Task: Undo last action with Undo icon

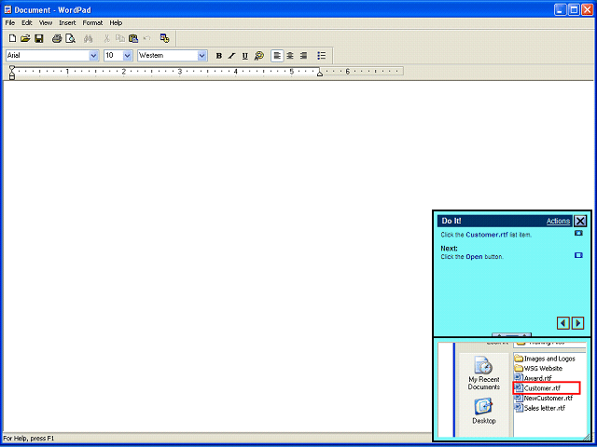Action: tap(147, 38)
